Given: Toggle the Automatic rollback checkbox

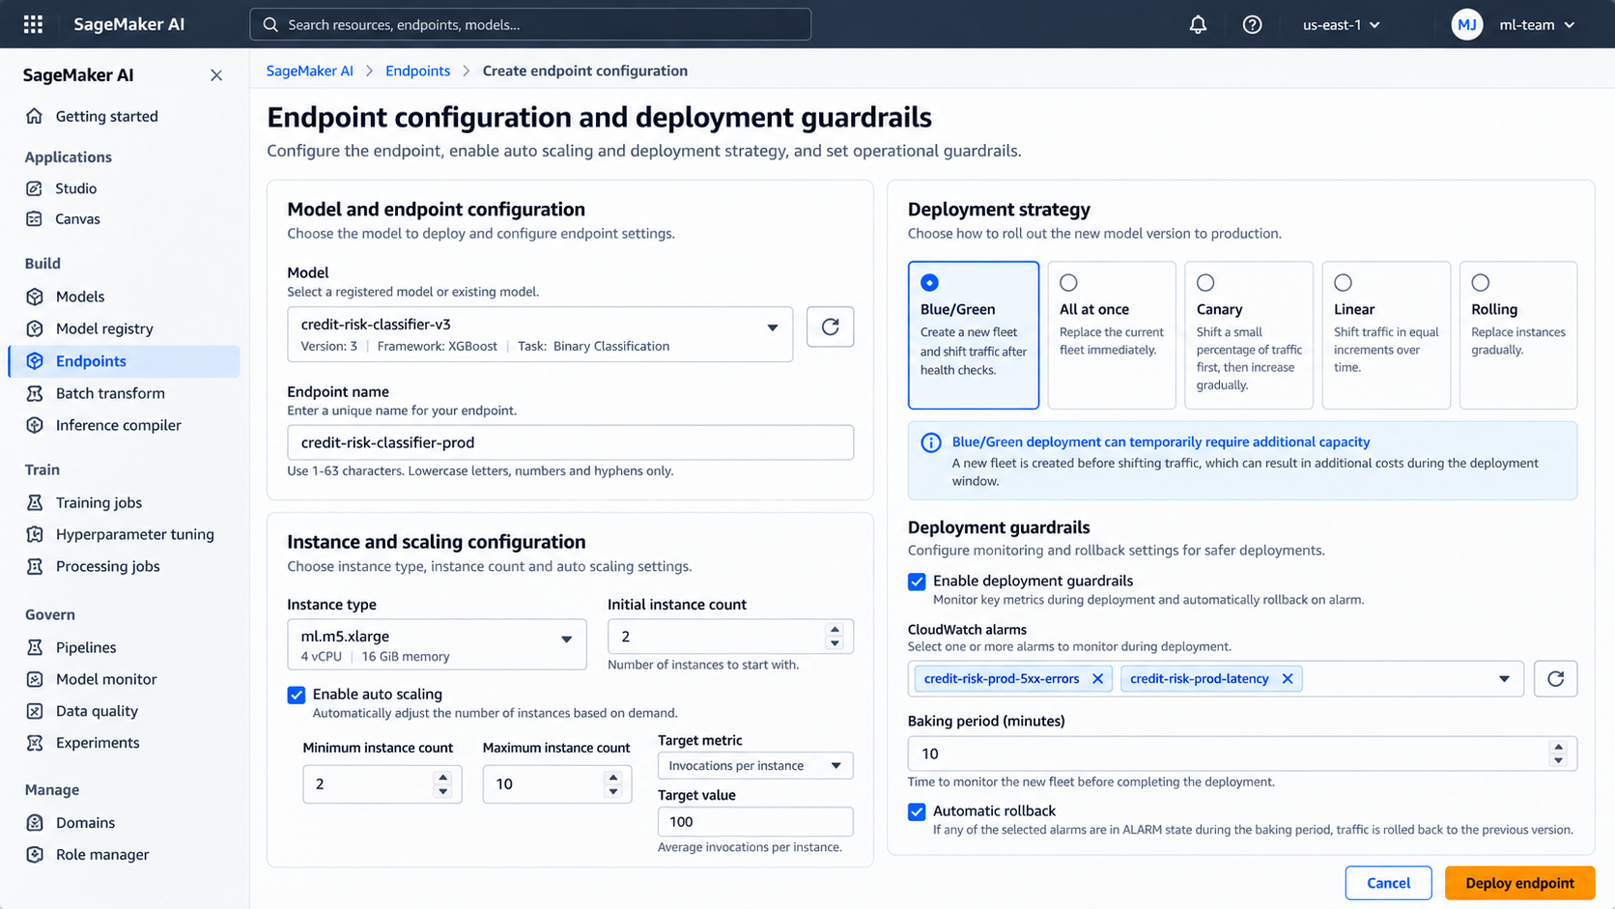Looking at the screenshot, I should coord(917,811).
